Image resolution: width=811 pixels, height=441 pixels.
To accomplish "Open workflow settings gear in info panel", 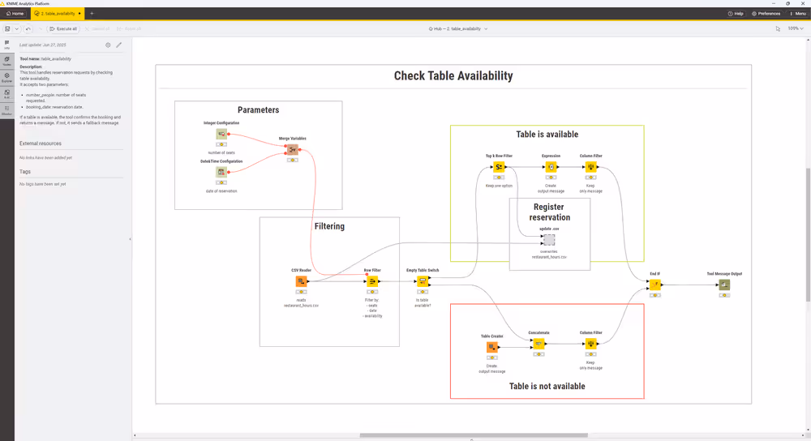I will [108, 45].
